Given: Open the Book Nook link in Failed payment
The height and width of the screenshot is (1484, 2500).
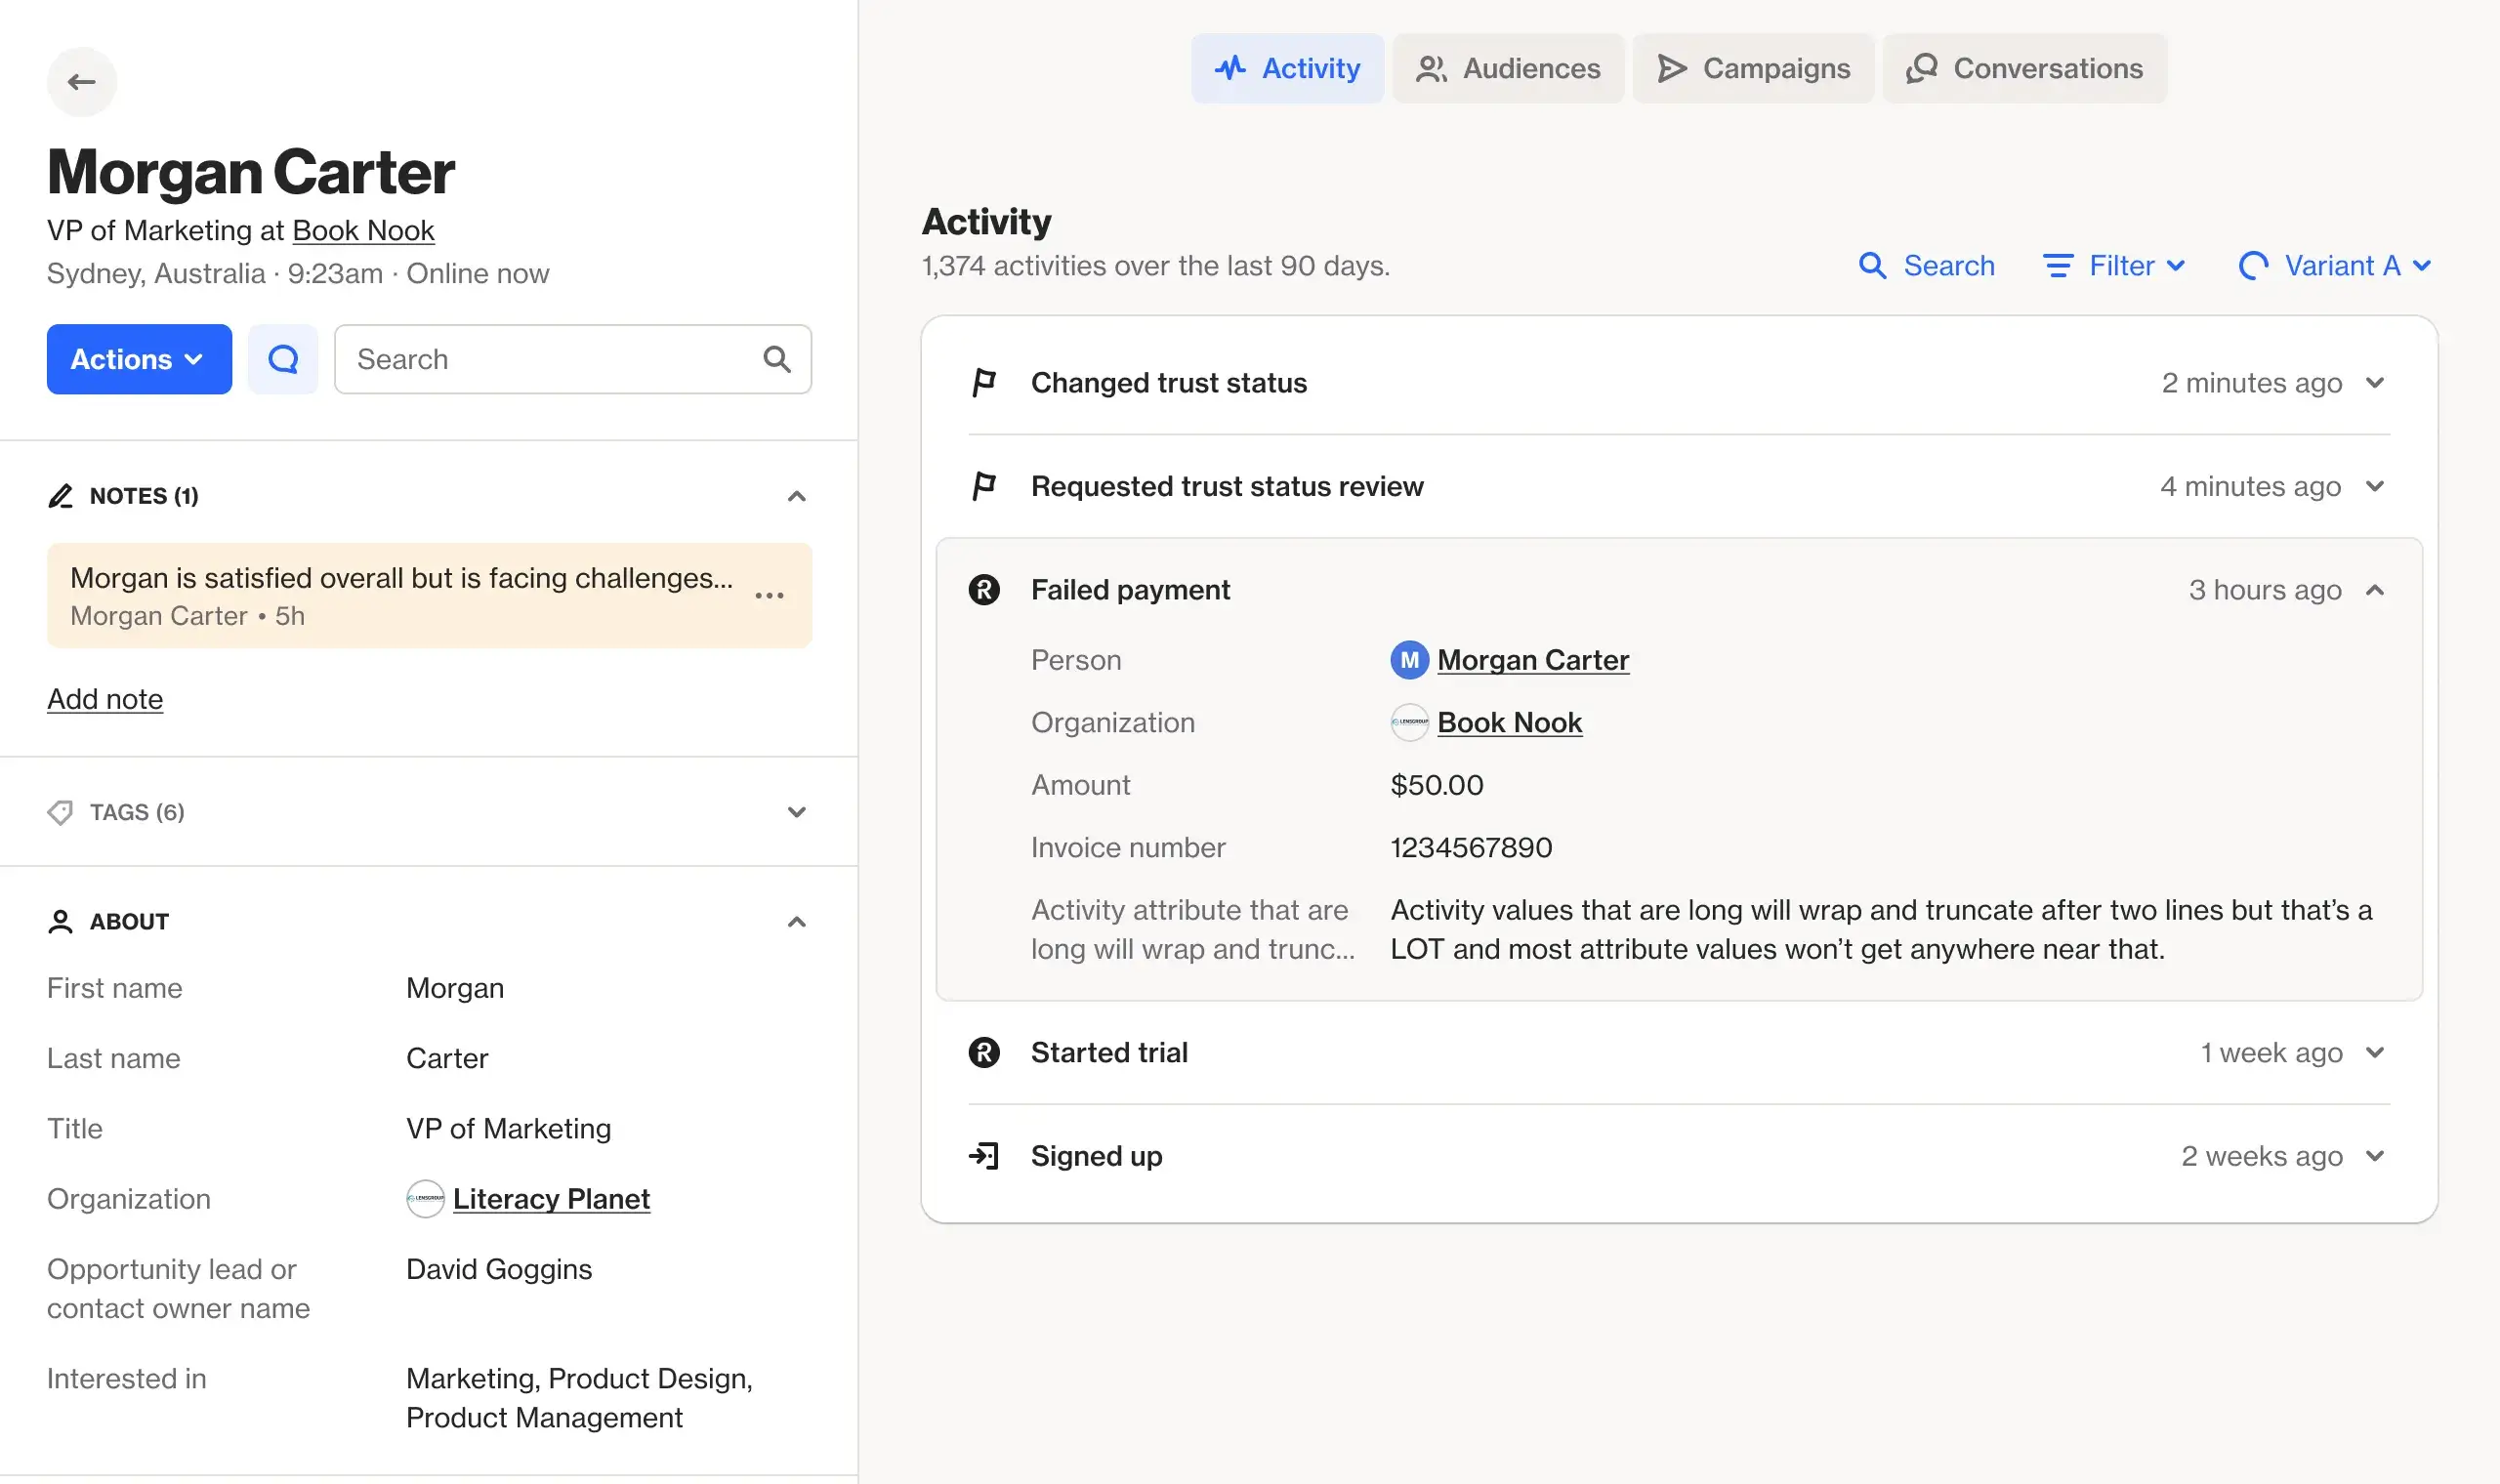Looking at the screenshot, I should [1509, 722].
